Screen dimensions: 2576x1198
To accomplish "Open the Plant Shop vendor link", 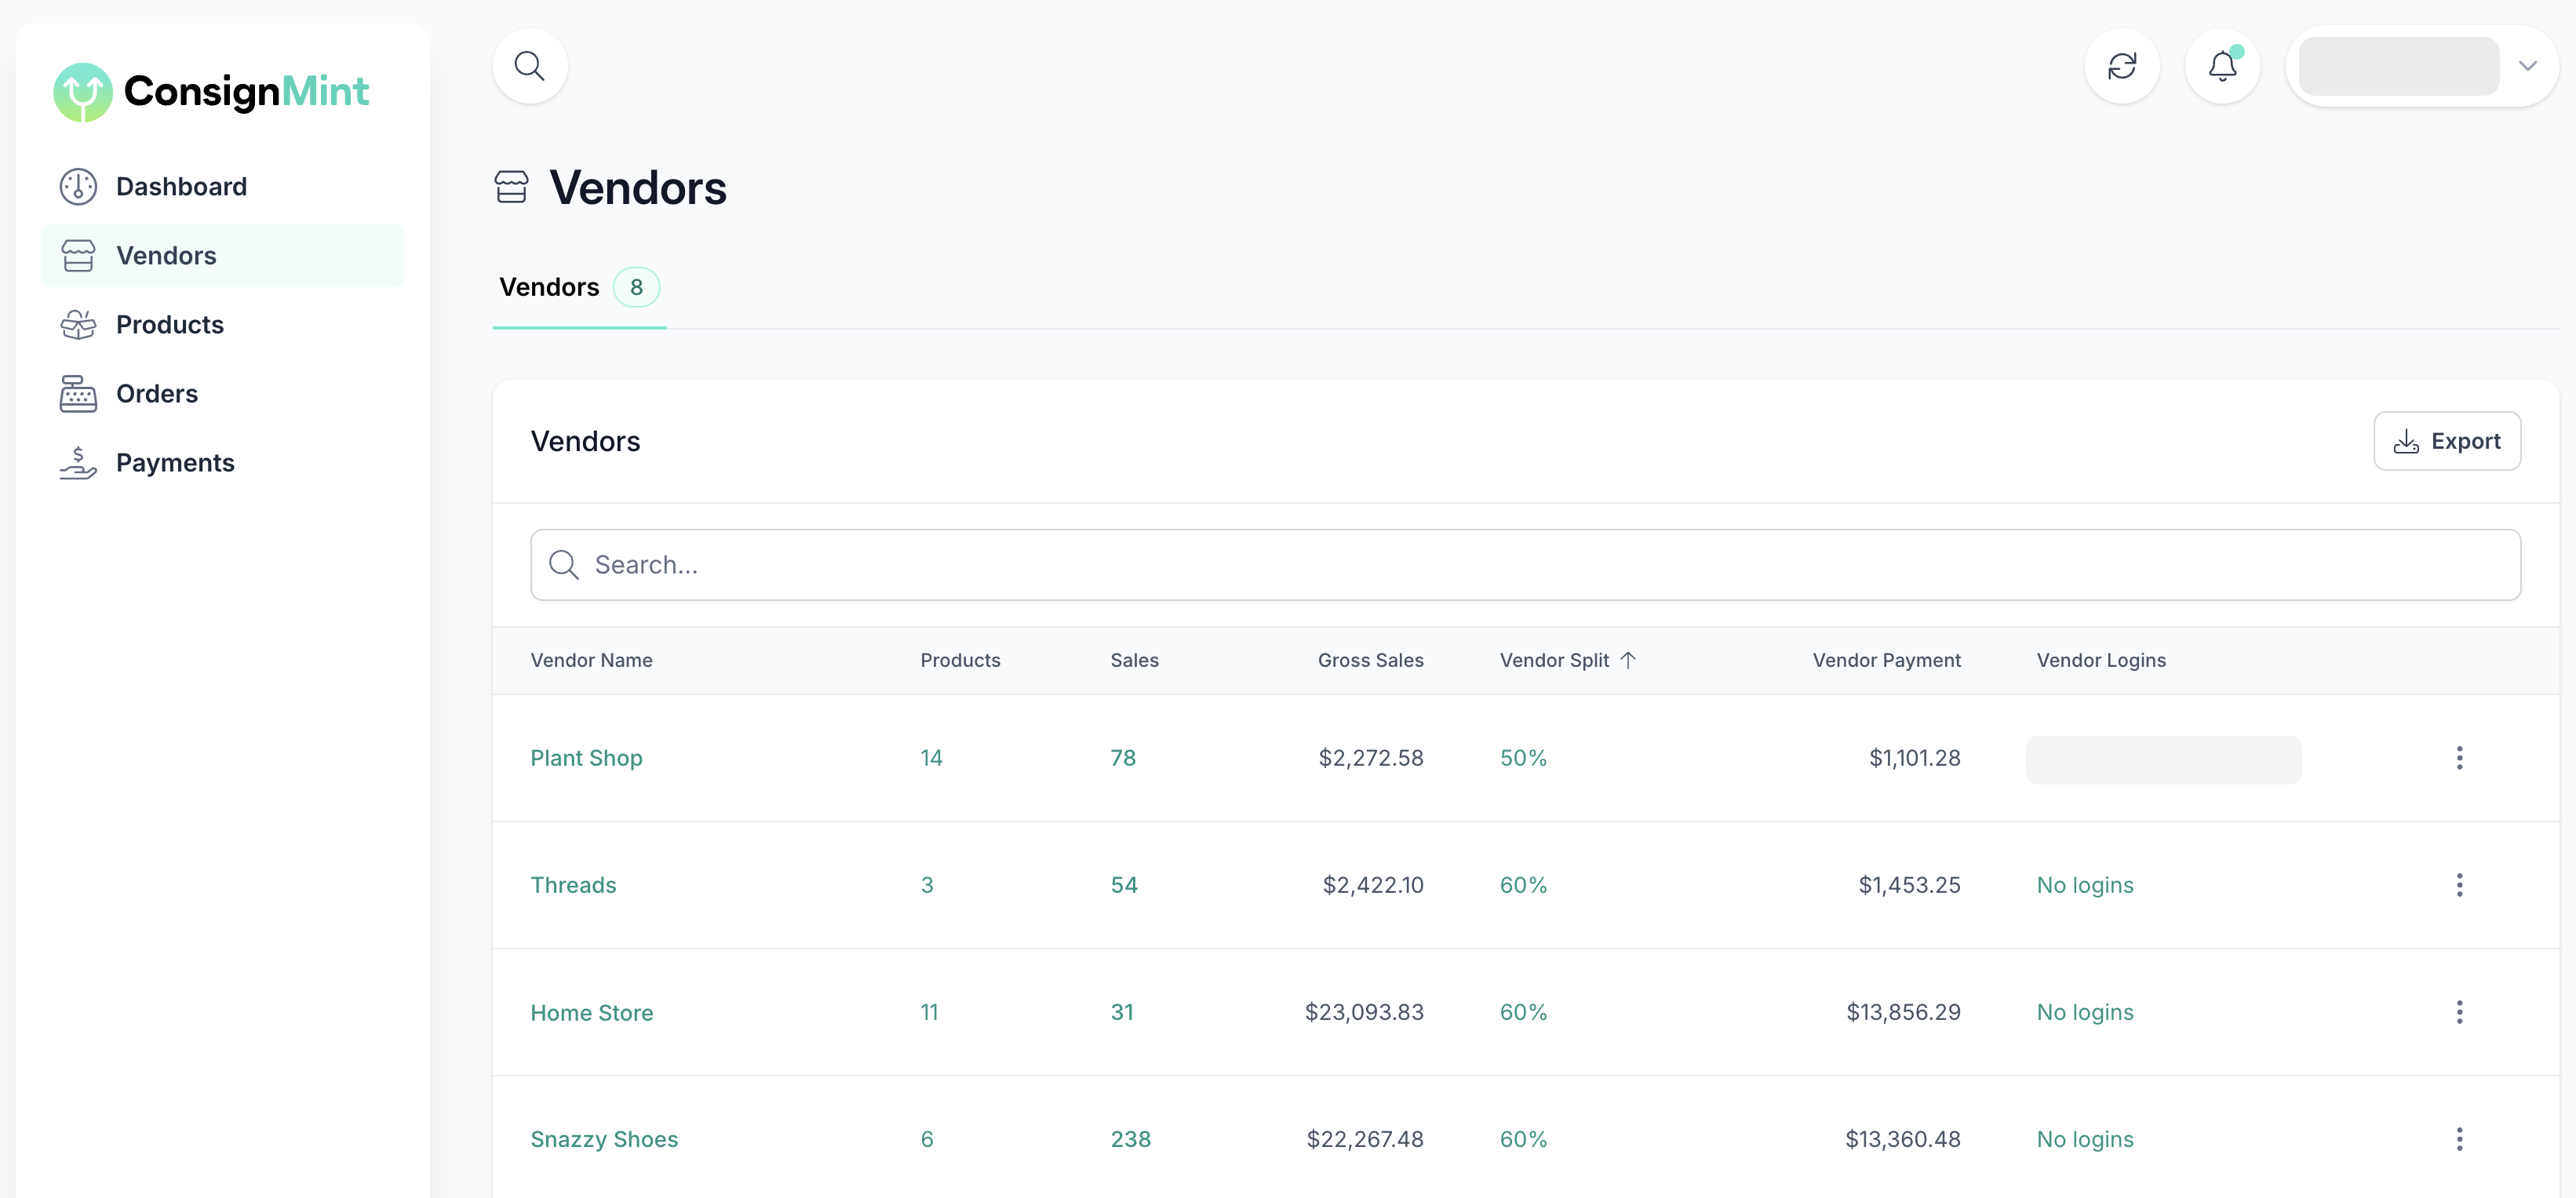I will click(586, 758).
